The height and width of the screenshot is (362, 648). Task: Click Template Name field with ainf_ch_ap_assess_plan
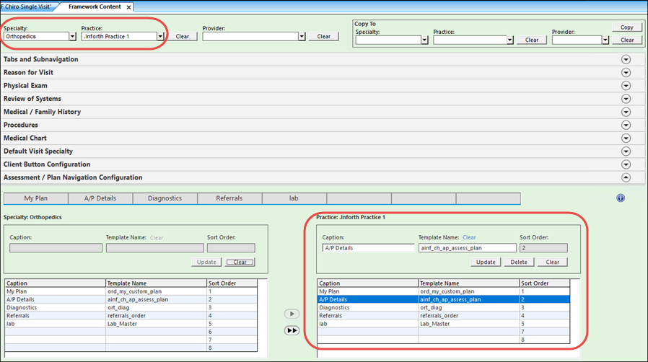[x=468, y=248]
